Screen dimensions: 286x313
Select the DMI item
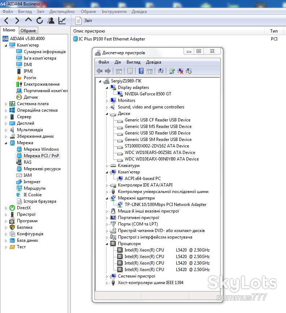tap(28, 65)
